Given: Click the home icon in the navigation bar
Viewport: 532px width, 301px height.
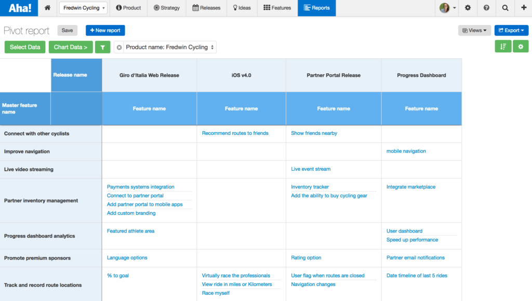Looking at the screenshot, I should pos(47,8).
